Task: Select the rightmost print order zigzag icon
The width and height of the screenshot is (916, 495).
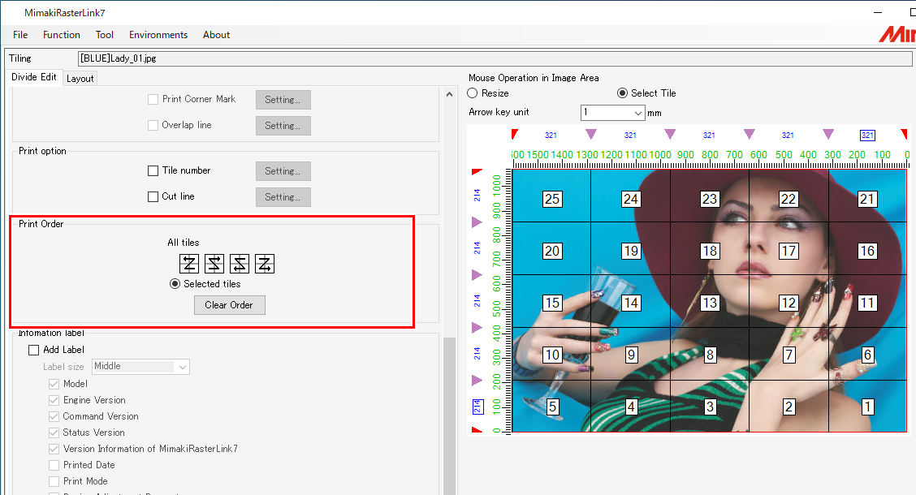Action: (265, 263)
